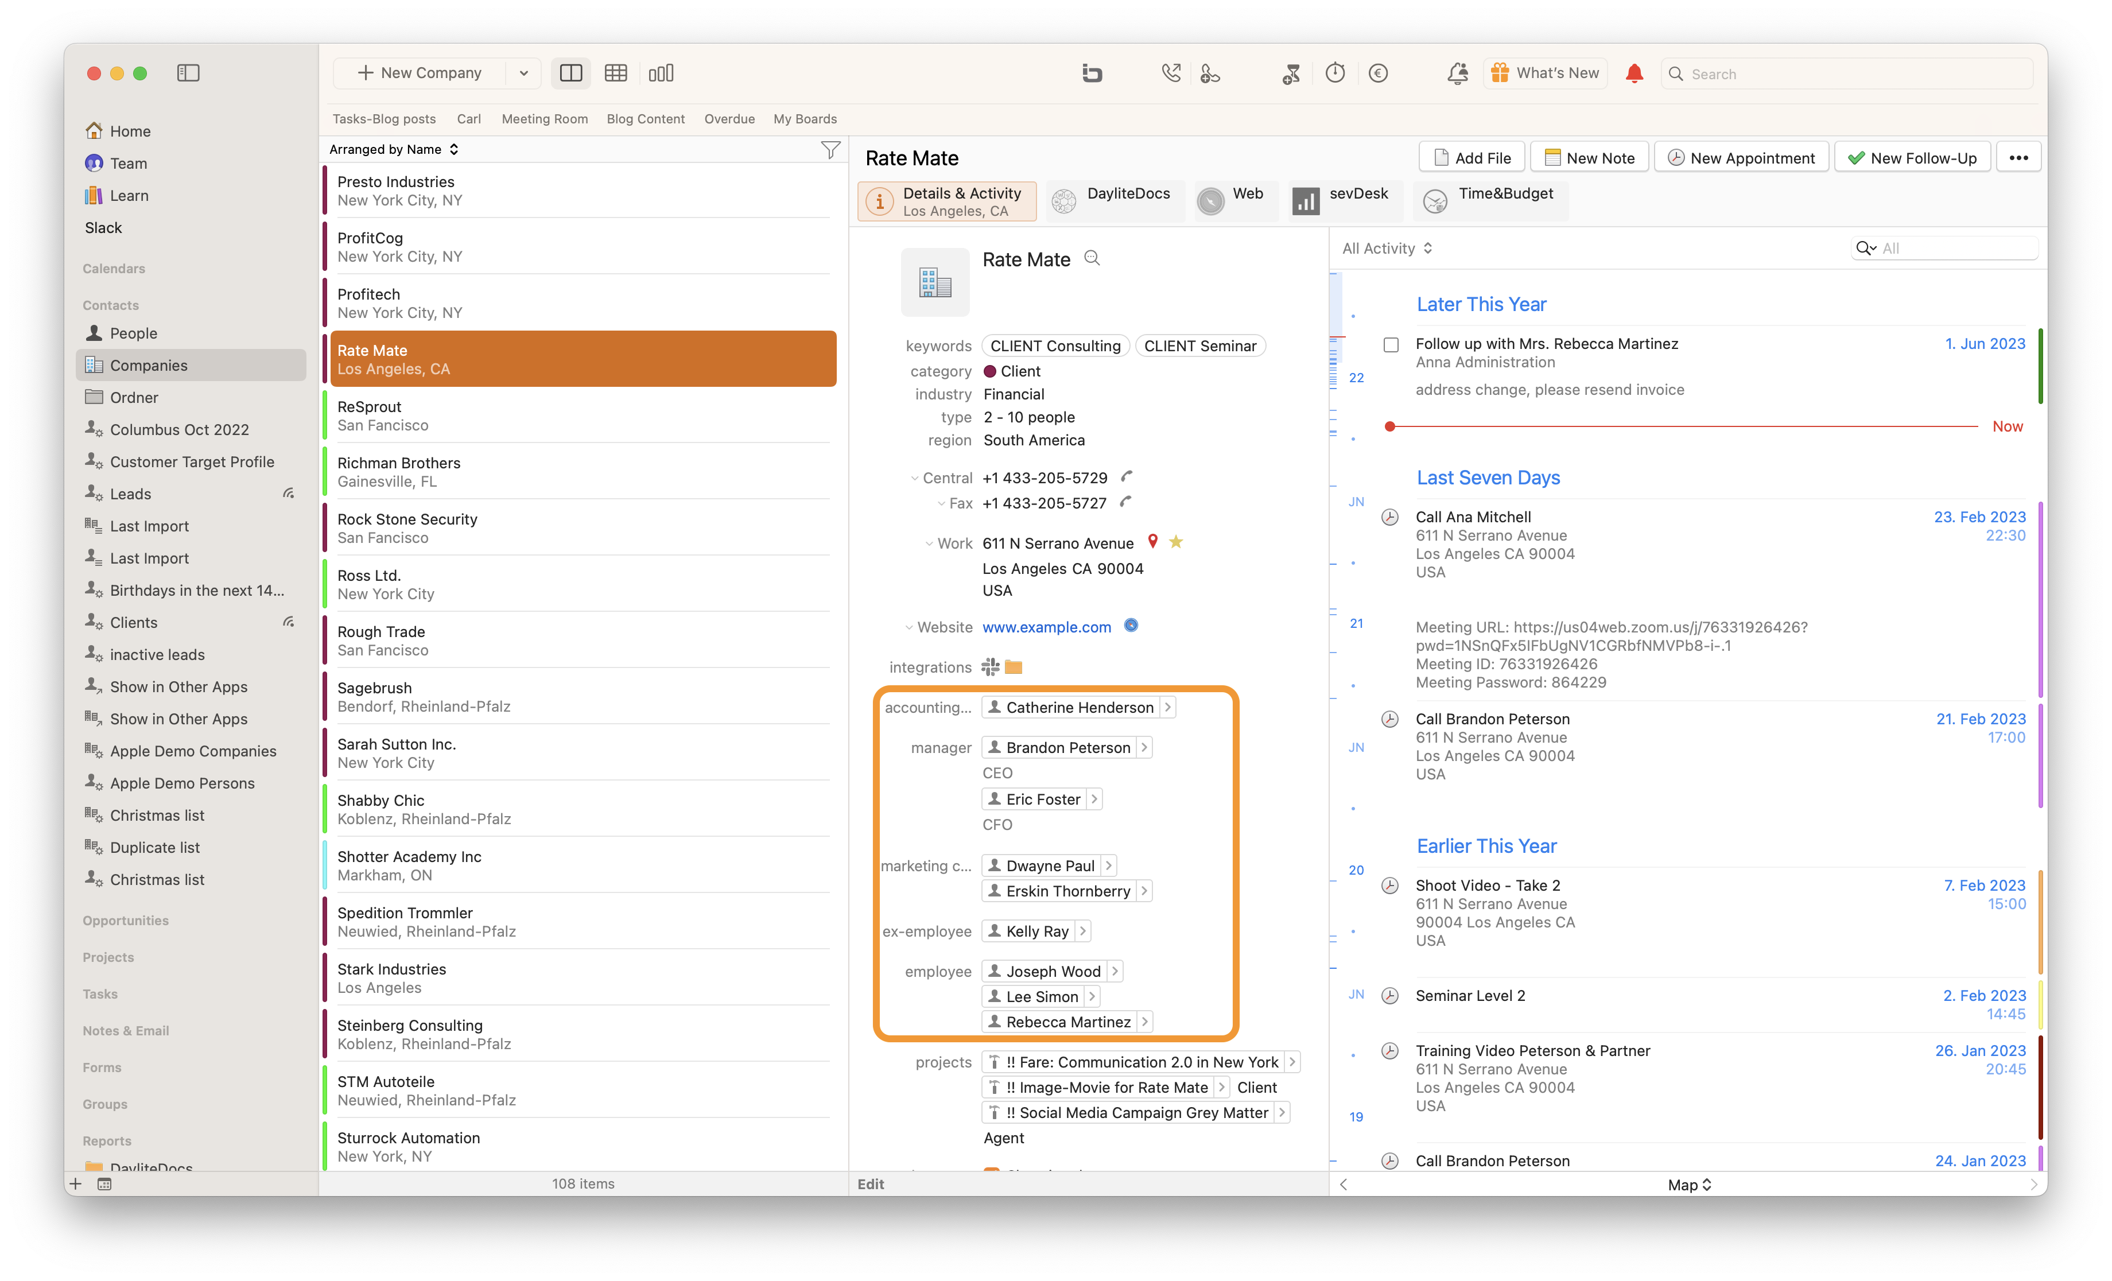Expand the Website label chevron
Image resolution: width=2112 pixels, height=1281 pixels.
click(x=910, y=628)
